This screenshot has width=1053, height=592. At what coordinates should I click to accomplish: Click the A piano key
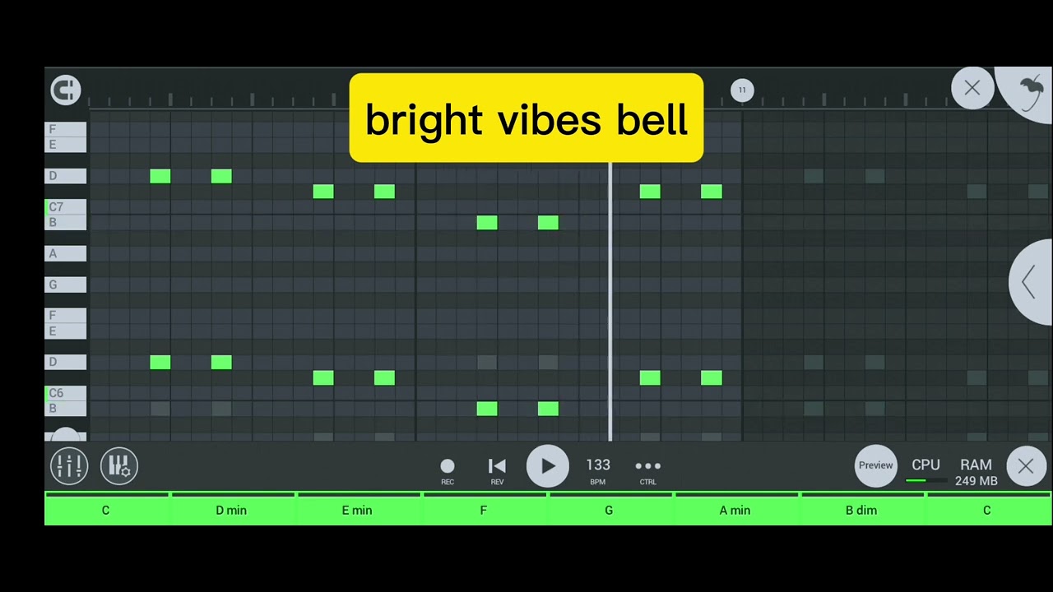click(x=66, y=254)
